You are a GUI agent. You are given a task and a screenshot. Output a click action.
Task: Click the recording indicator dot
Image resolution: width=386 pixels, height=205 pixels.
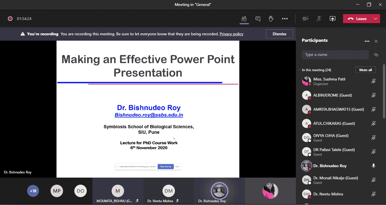click(x=10, y=19)
